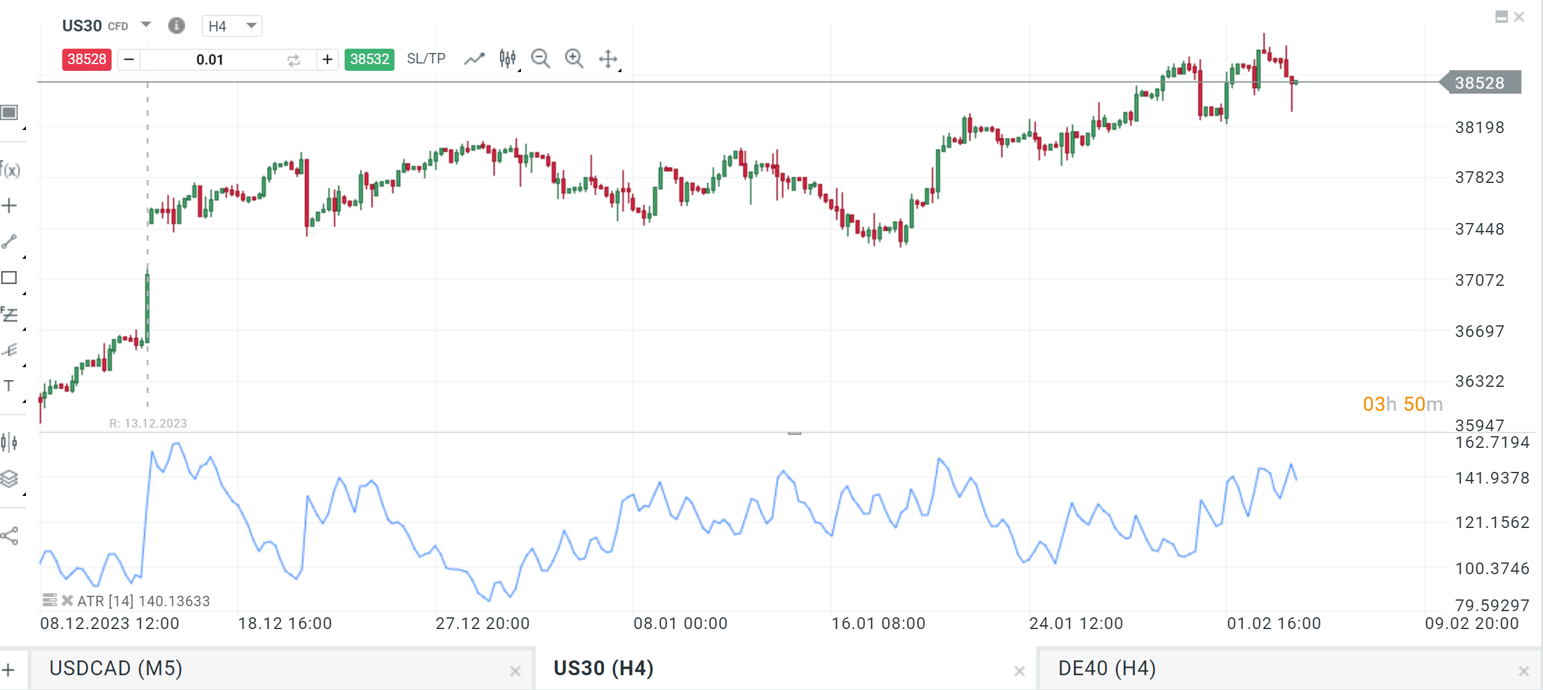Click the 37823 price axis label

[1480, 177]
